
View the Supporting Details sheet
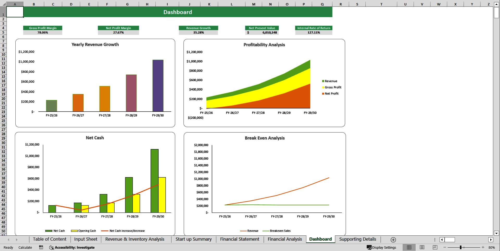click(357, 239)
